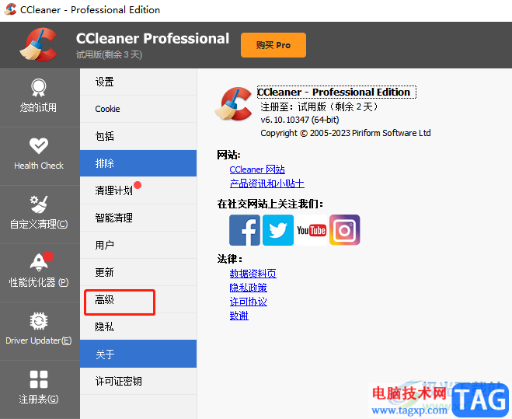
Task: Open Health Check heart icon
Action: point(39,146)
